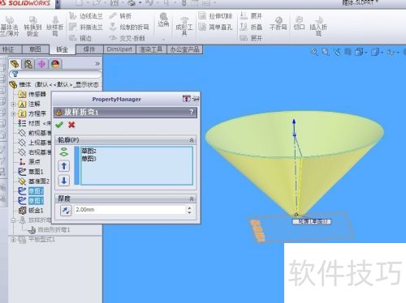This screenshot has height=303, width=406.
Task: Click the 边线法兰 button
Action: [86, 16]
